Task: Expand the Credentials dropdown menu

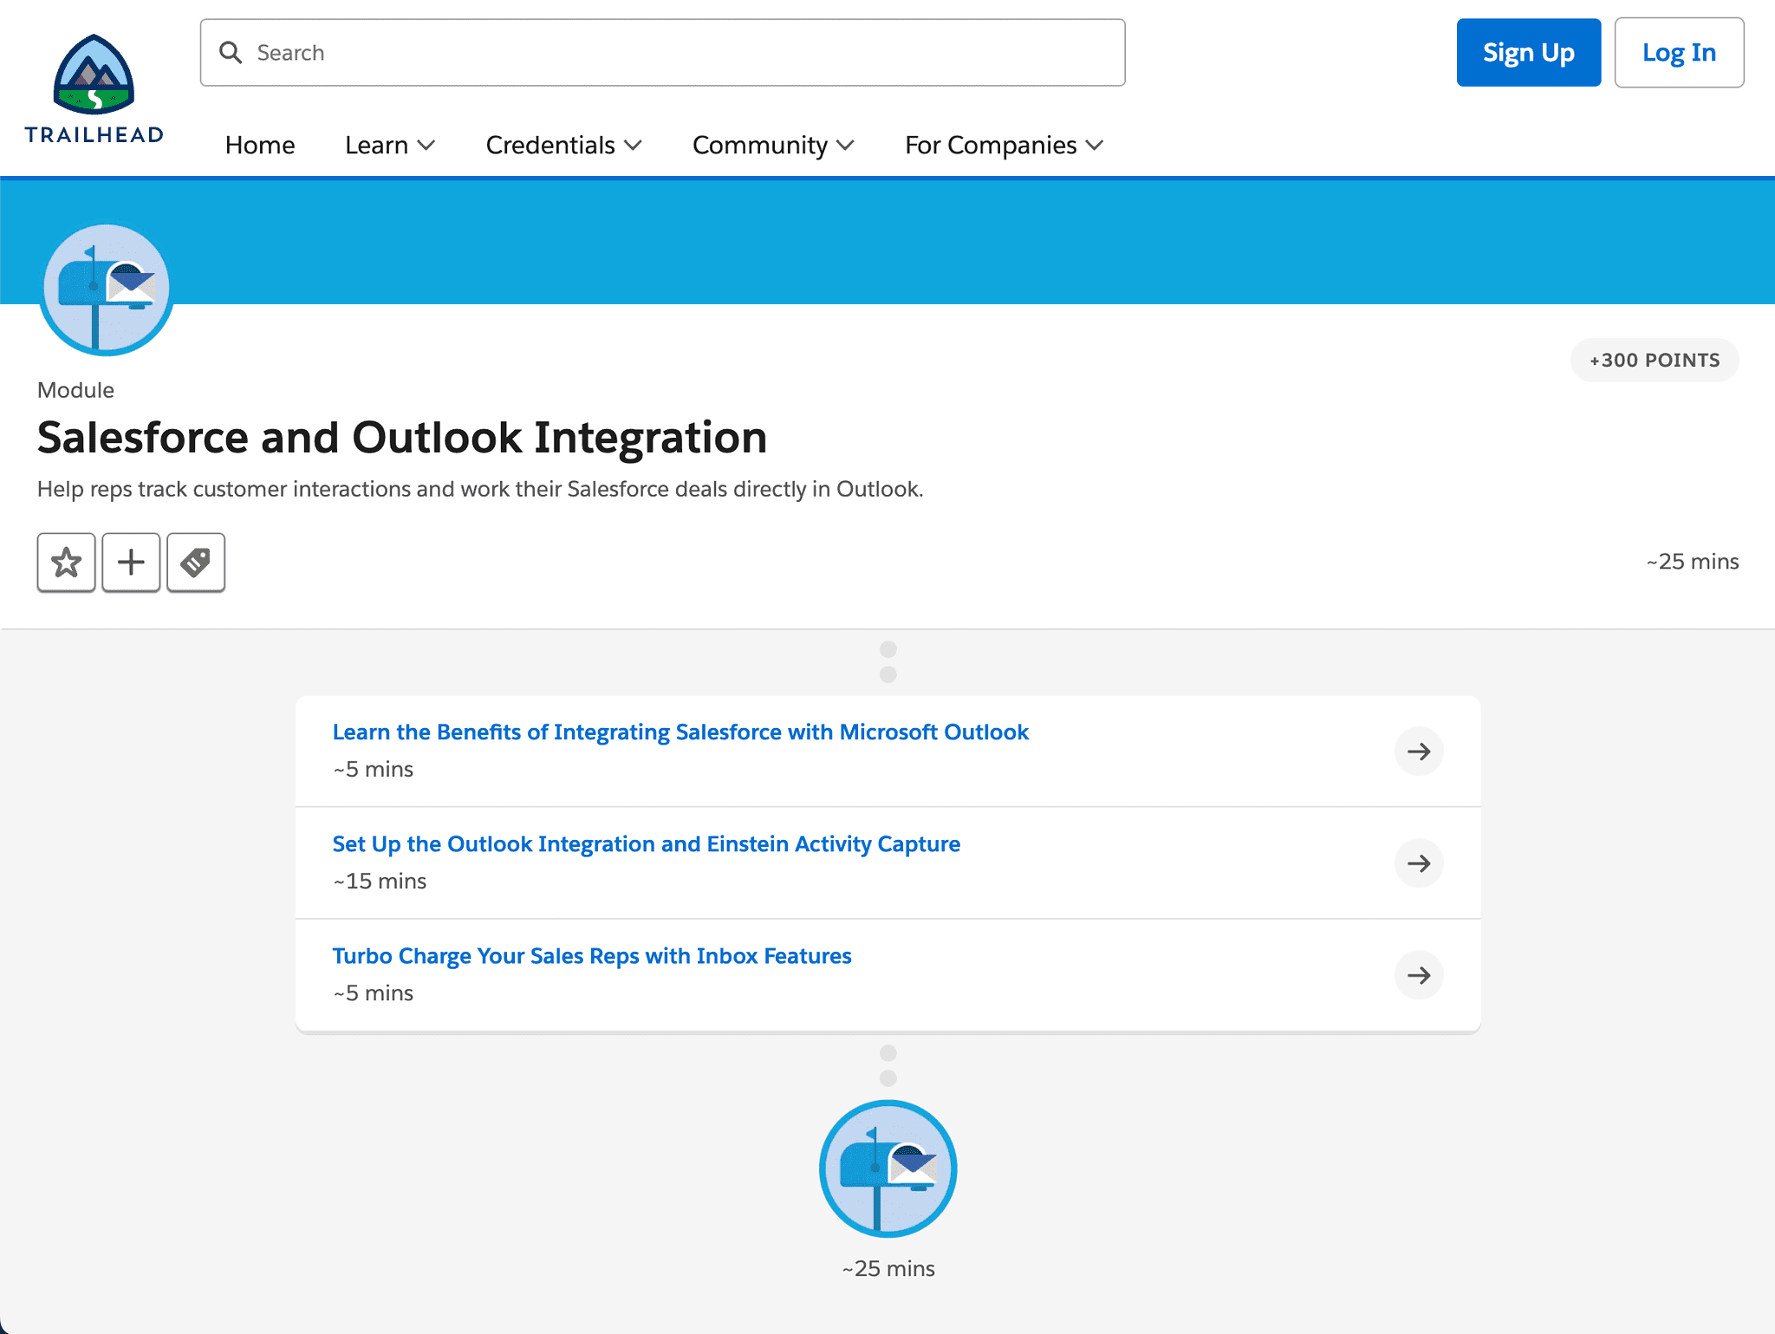Action: pyautogui.click(x=564, y=145)
